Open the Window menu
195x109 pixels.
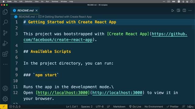click(64, 2)
